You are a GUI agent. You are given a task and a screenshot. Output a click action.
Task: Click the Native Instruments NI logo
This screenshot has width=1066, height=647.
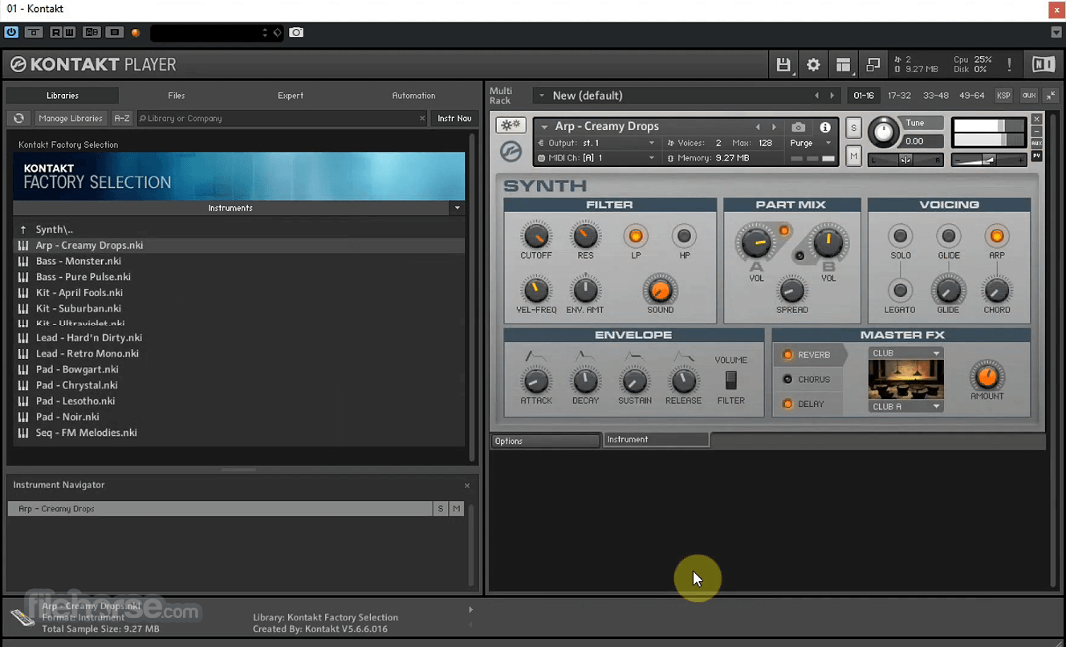(x=1044, y=65)
